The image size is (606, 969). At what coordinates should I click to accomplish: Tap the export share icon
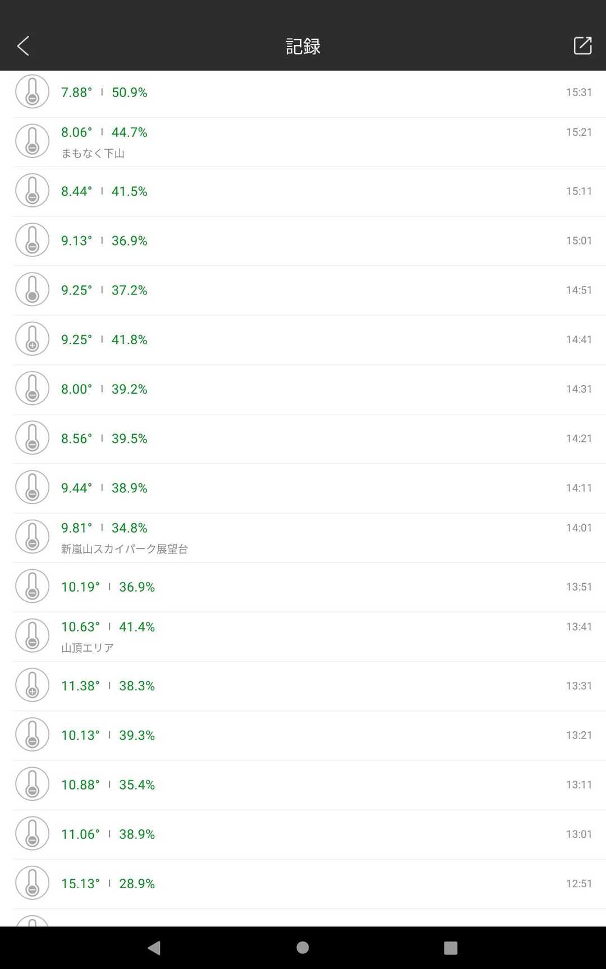pyautogui.click(x=582, y=46)
